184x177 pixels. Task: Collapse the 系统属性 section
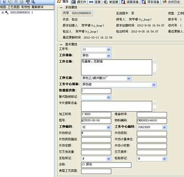[61, 7]
